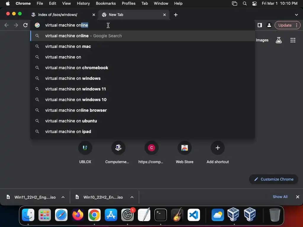Image resolution: width=303 pixels, height=227 pixels.
Task: Choose suggestion virtual machine on mac
Action: (143, 46)
